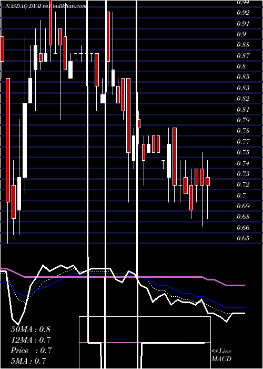Click the 0.91 price axis label
Screen dimensions: 263x369
coord(243,24)
